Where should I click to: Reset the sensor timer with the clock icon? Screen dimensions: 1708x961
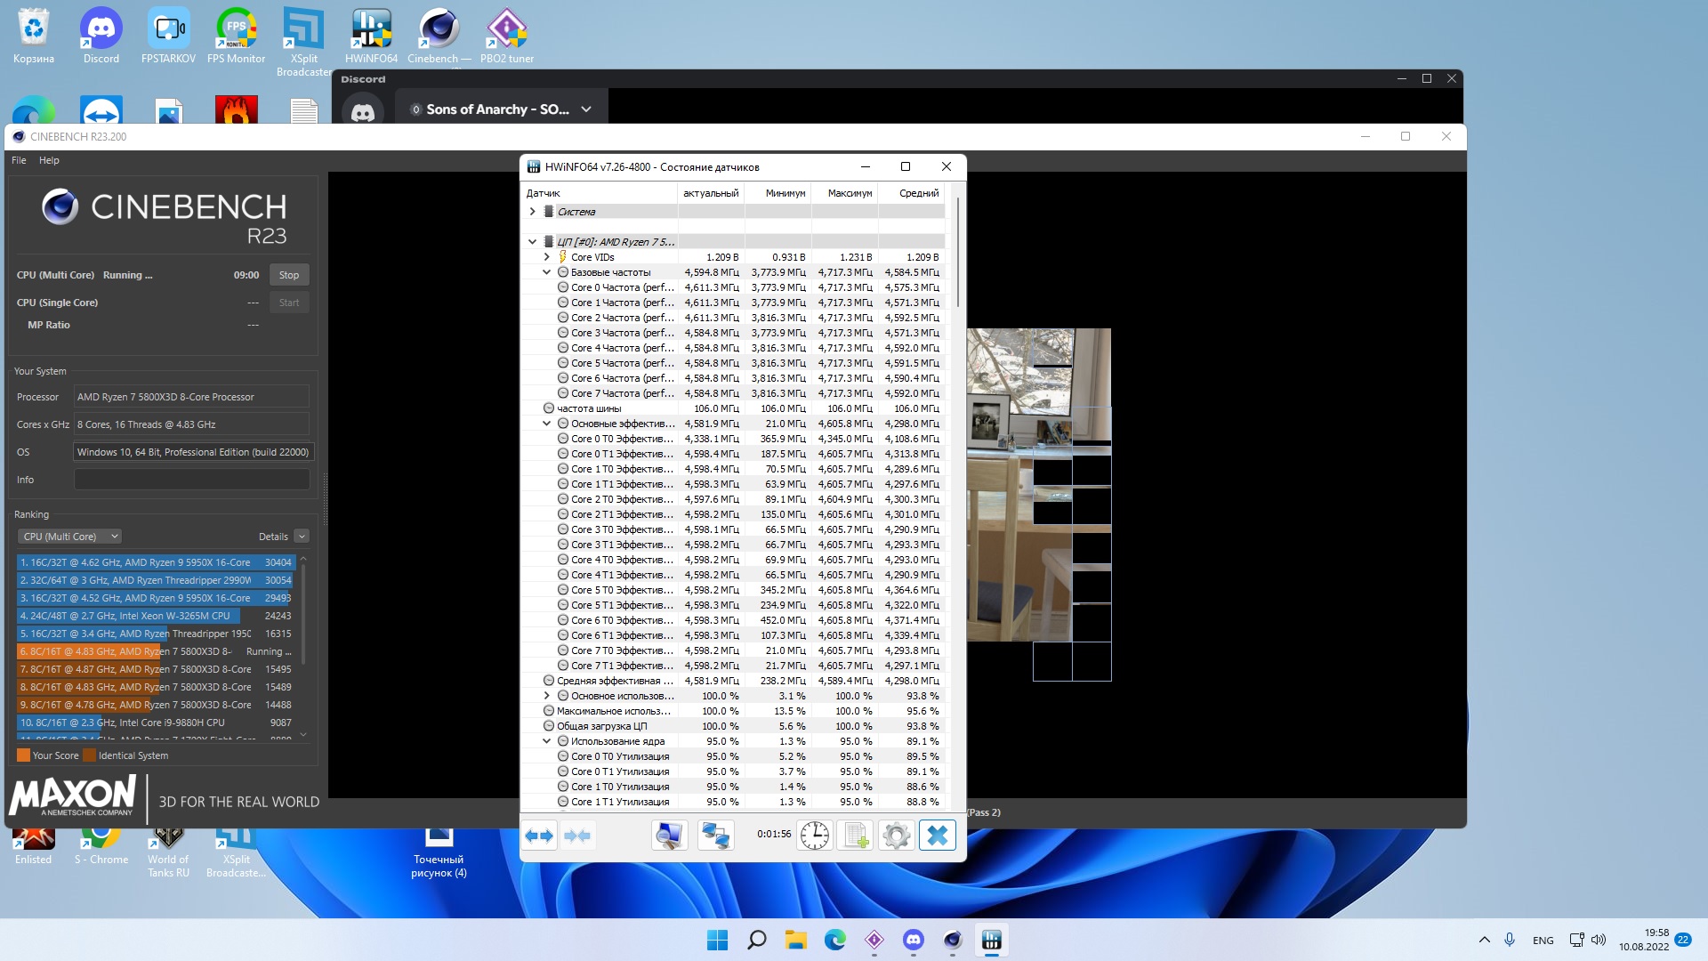pos(814,836)
